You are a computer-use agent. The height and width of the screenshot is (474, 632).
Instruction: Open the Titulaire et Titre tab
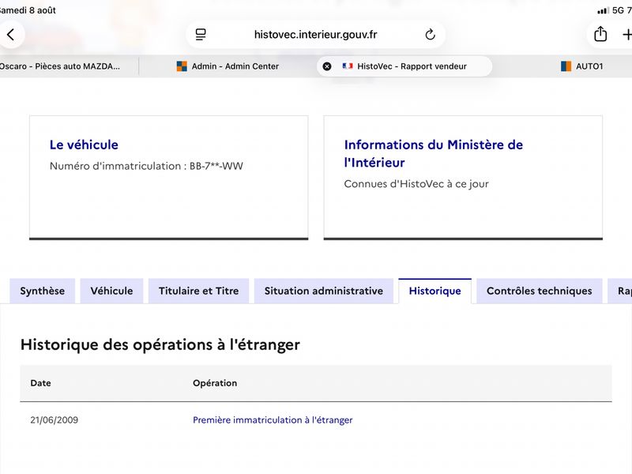click(199, 291)
